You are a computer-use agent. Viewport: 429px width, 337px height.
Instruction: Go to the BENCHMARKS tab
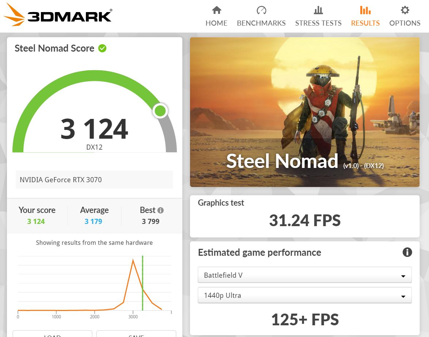point(261,23)
